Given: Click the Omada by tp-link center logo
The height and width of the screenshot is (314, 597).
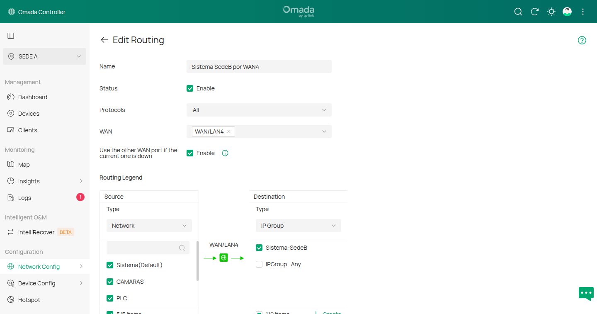Looking at the screenshot, I should pos(298,12).
